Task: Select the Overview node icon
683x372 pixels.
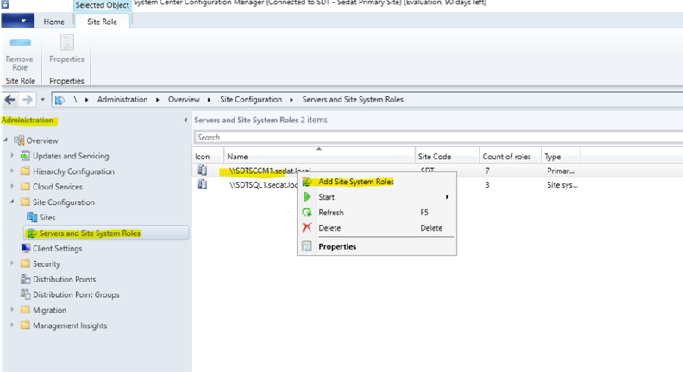Action: click(x=19, y=140)
